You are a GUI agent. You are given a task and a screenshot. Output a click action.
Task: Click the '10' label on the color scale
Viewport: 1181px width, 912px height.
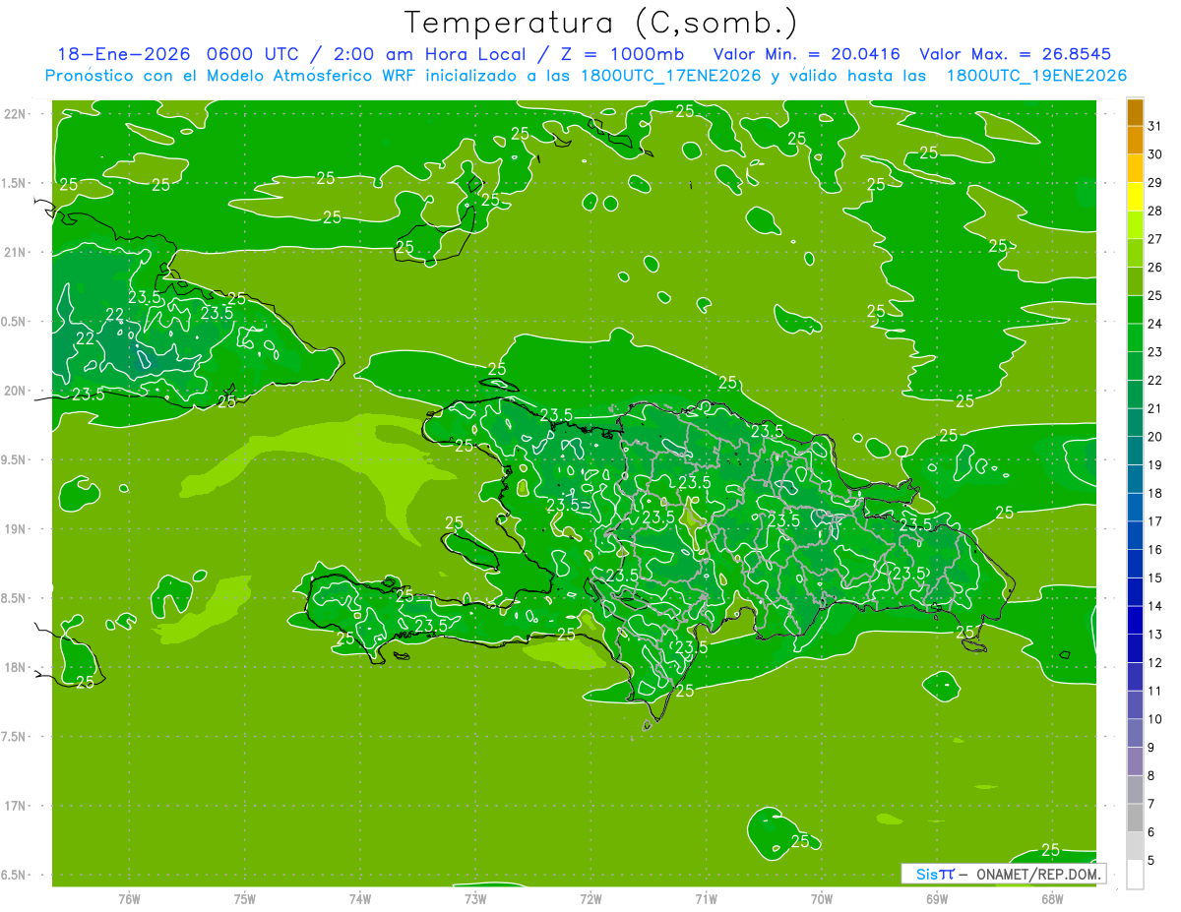(x=1154, y=718)
